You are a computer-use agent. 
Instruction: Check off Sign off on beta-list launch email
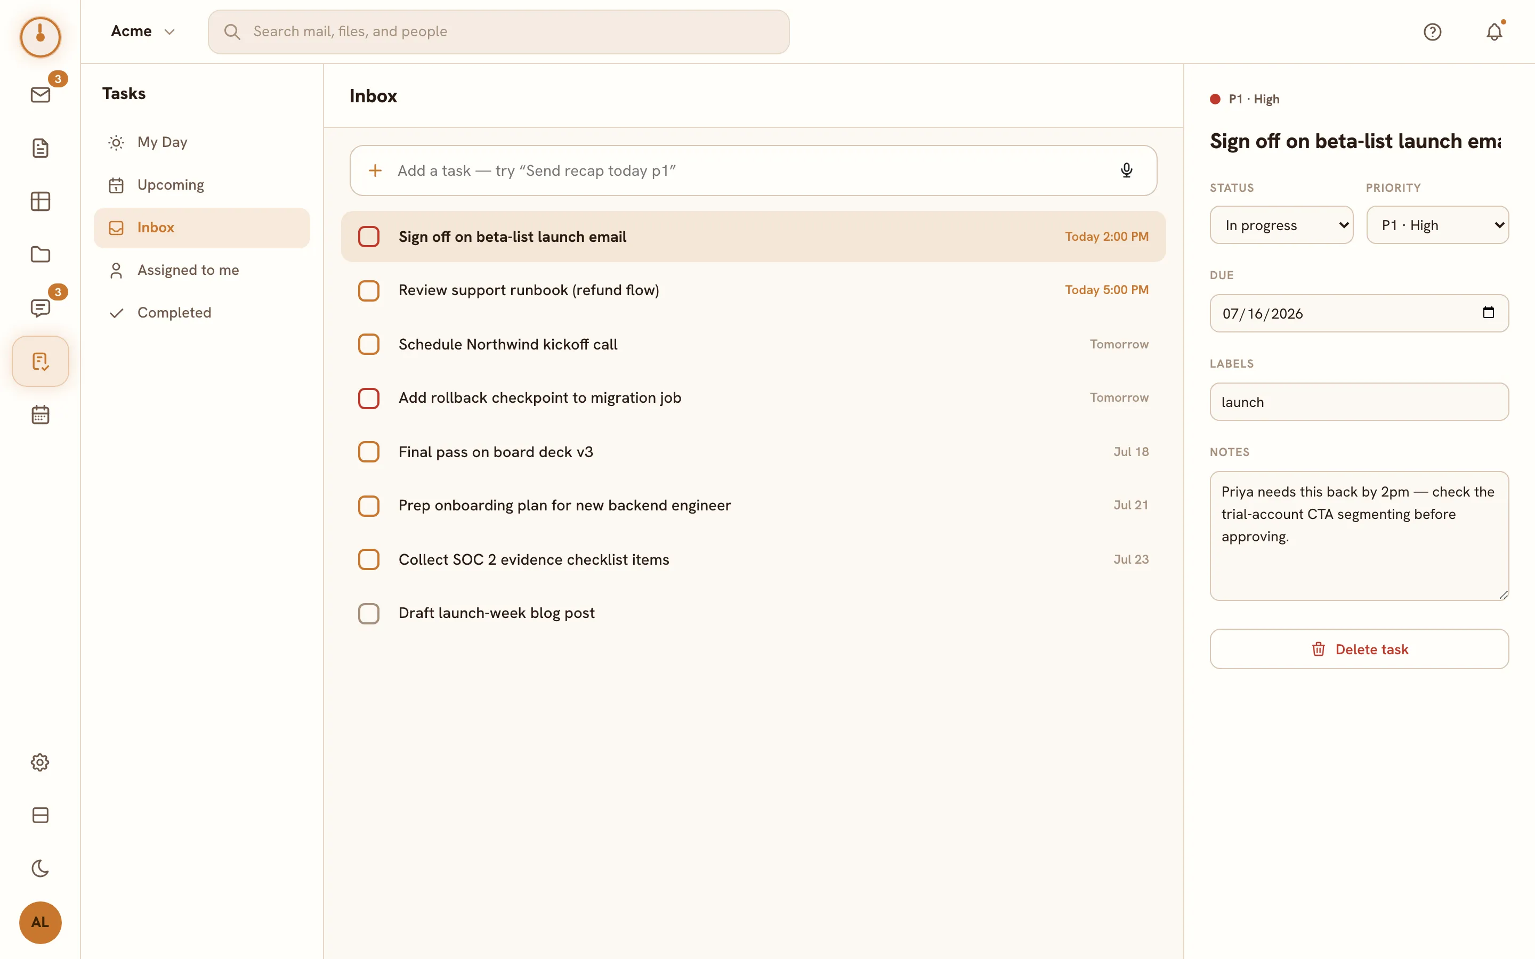(x=368, y=237)
